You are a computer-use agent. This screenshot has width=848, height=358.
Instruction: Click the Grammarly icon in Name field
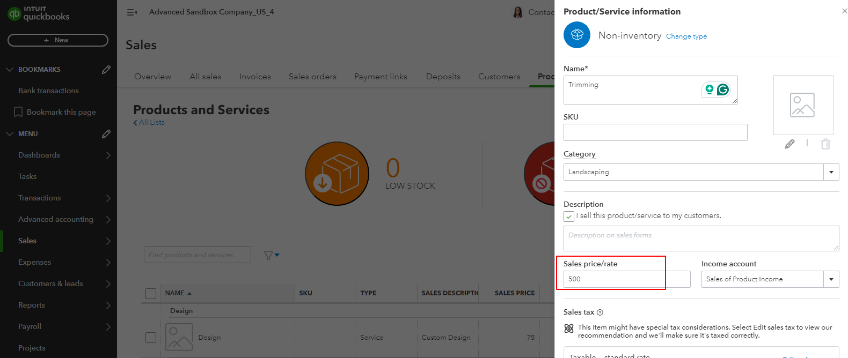coord(723,89)
